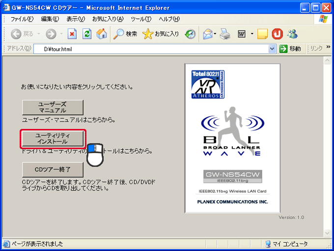Go to the Home page icon

[x=101, y=34]
